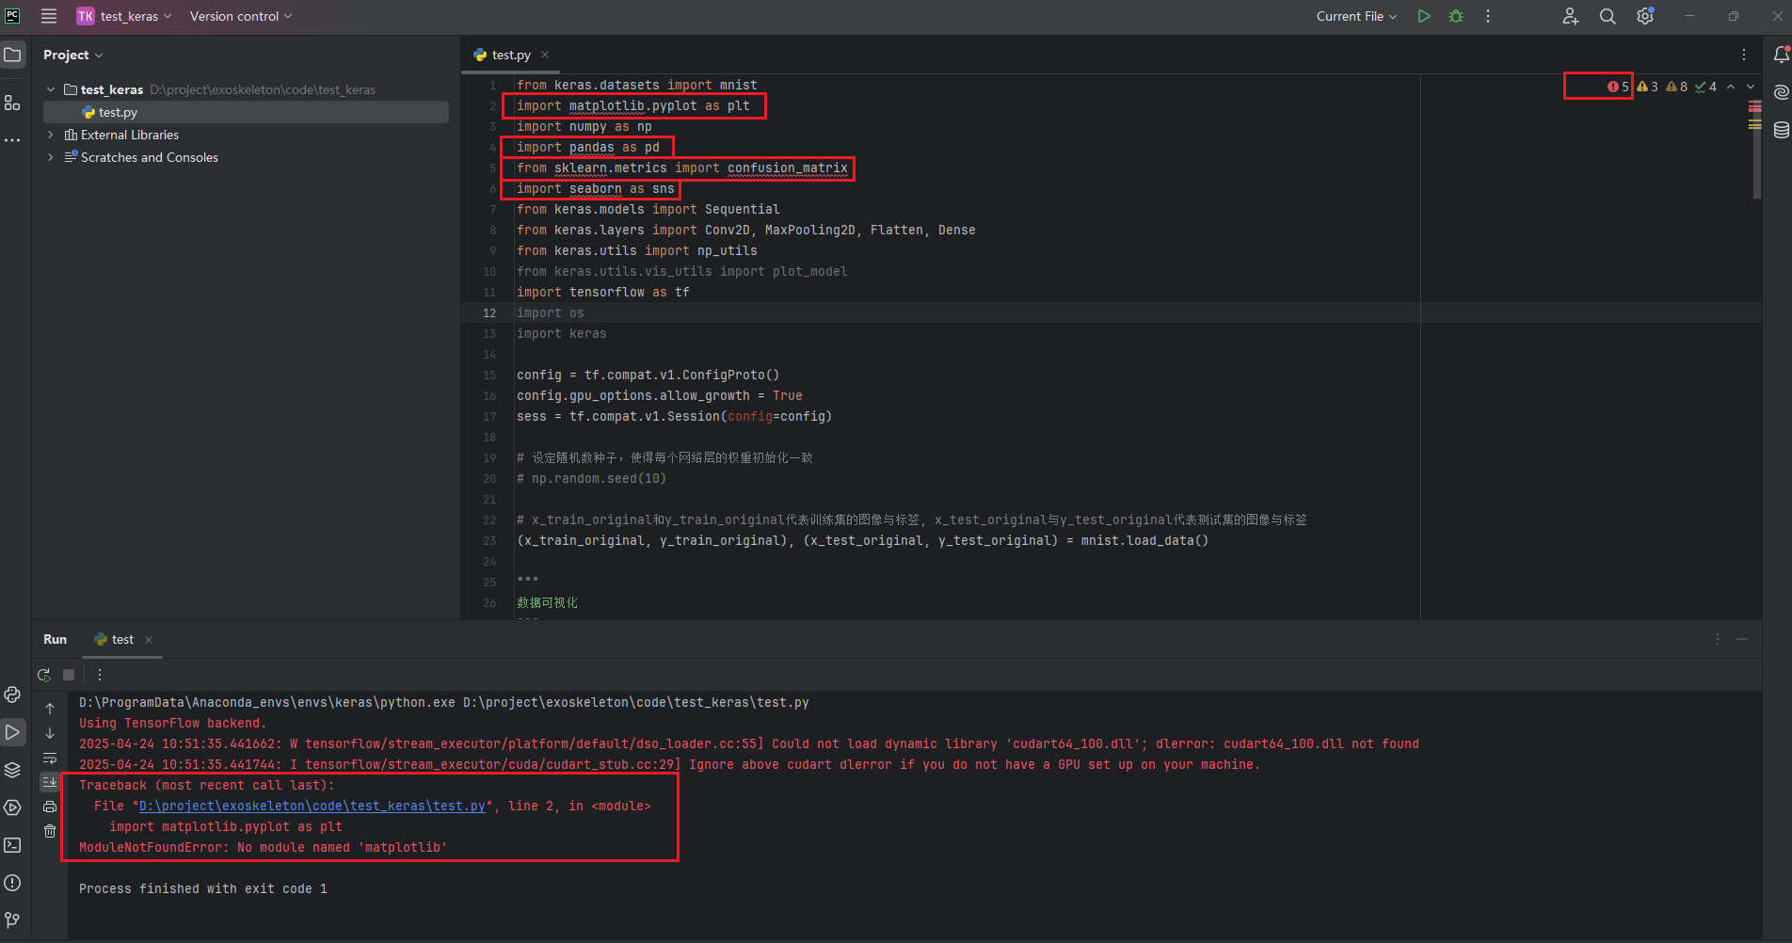Rerun the test configuration
Viewport: 1792px width, 943px height.
pyautogui.click(x=44, y=675)
